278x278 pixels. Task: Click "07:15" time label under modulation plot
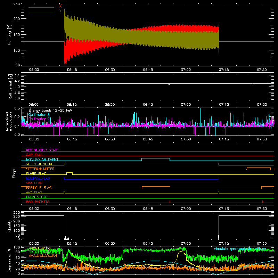[x=224, y=139]
